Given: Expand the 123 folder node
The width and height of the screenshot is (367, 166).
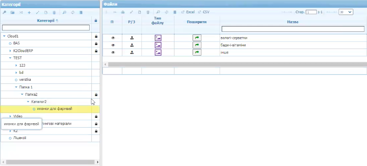Looking at the screenshot, I should coord(16,65).
